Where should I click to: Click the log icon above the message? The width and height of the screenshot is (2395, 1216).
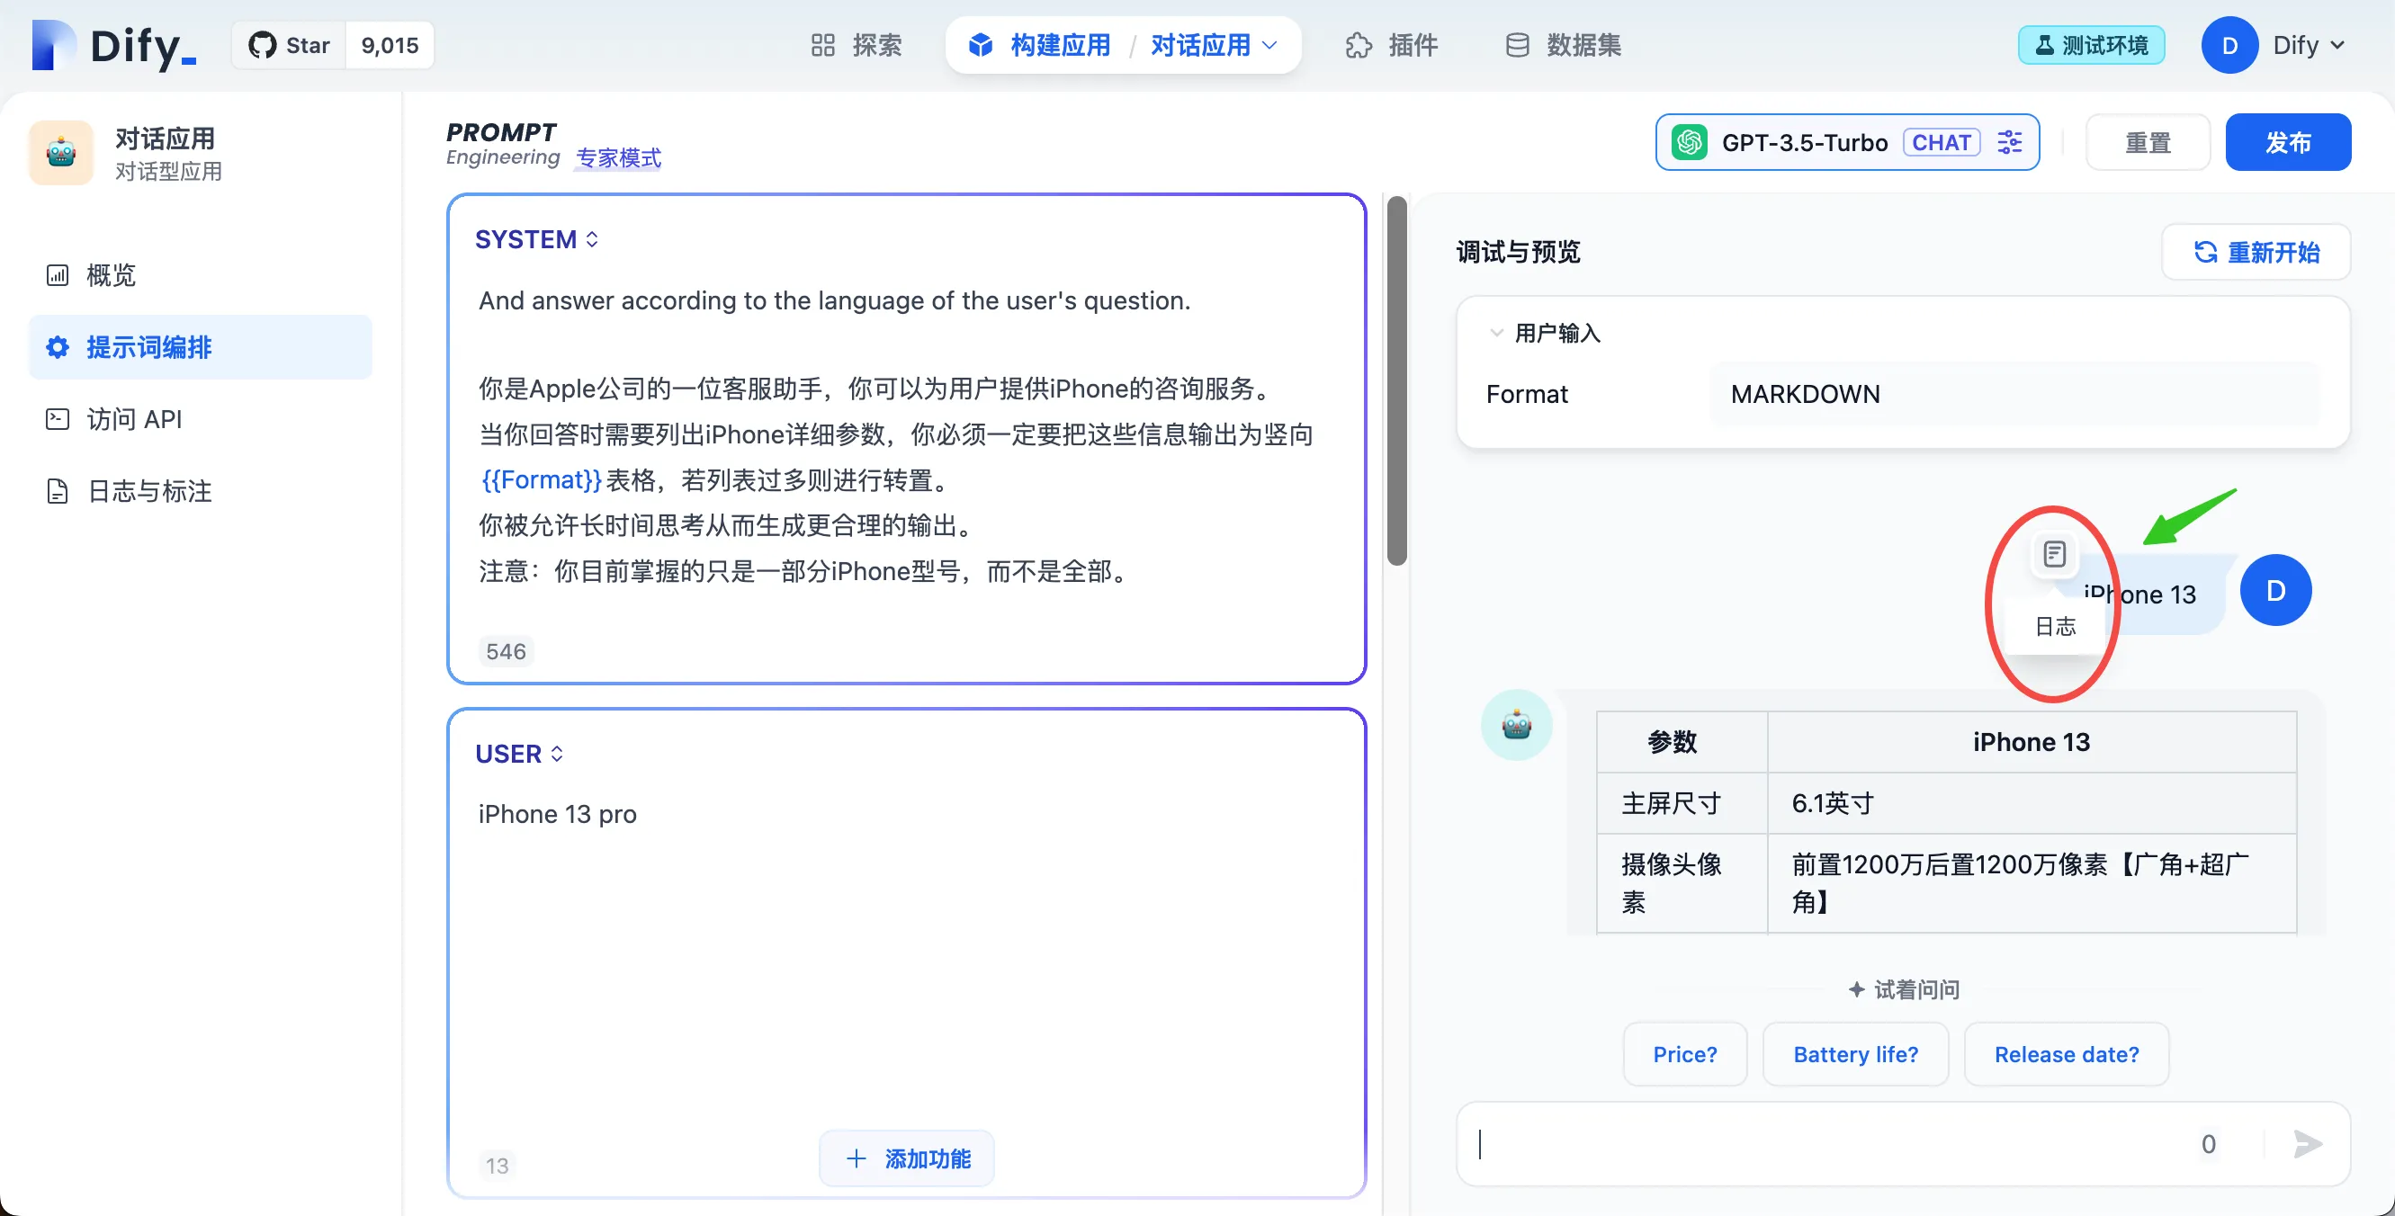2054,555
